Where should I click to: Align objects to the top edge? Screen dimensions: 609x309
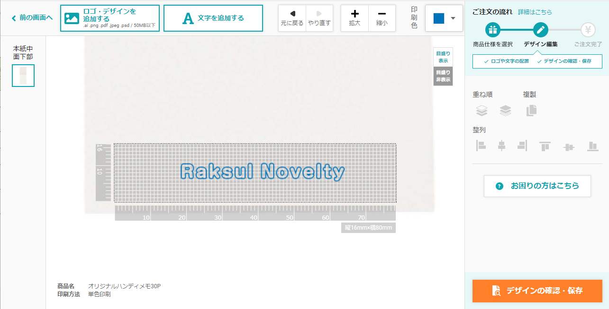pos(545,146)
